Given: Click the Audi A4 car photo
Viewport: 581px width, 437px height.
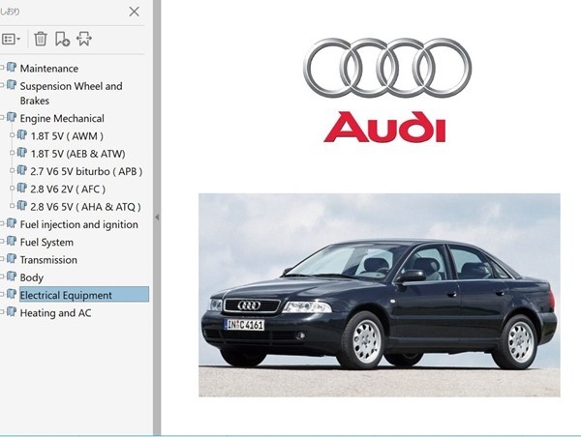Looking at the screenshot, I should tap(379, 295).
